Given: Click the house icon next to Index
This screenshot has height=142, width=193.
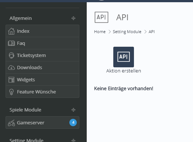Looking at the screenshot, I should (11, 31).
